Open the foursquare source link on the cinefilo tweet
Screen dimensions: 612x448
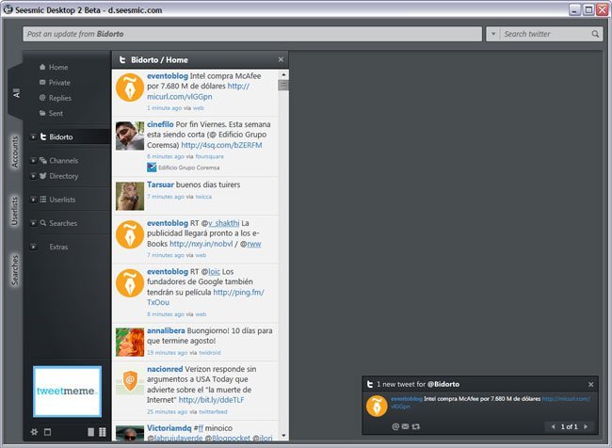[210, 156]
